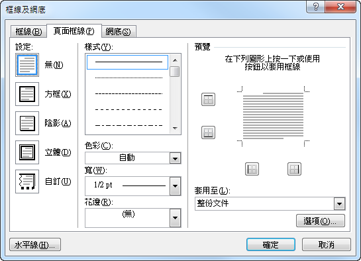Pick the 陰影(A) shadow border setting icon
This screenshot has width=361, height=261.
tap(27, 123)
